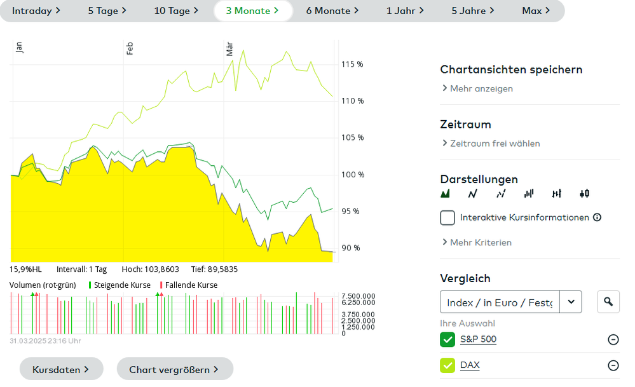This screenshot has width=635, height=387.
Task: Click the Chart vergrößern button
Action: pos(175,369)
